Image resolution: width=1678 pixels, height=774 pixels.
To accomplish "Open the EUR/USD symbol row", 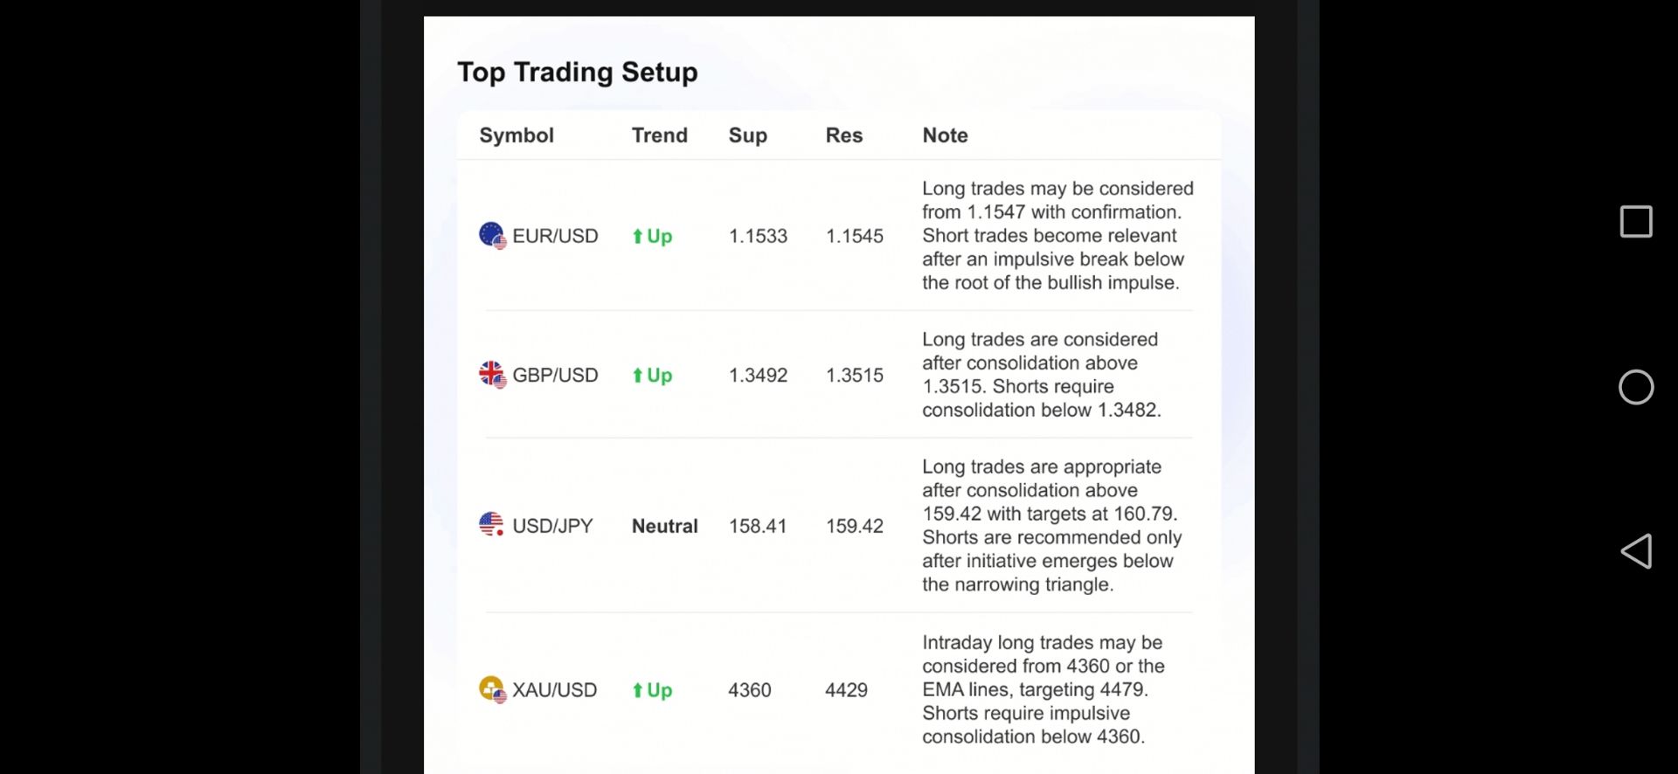I will tap(839, 236).
